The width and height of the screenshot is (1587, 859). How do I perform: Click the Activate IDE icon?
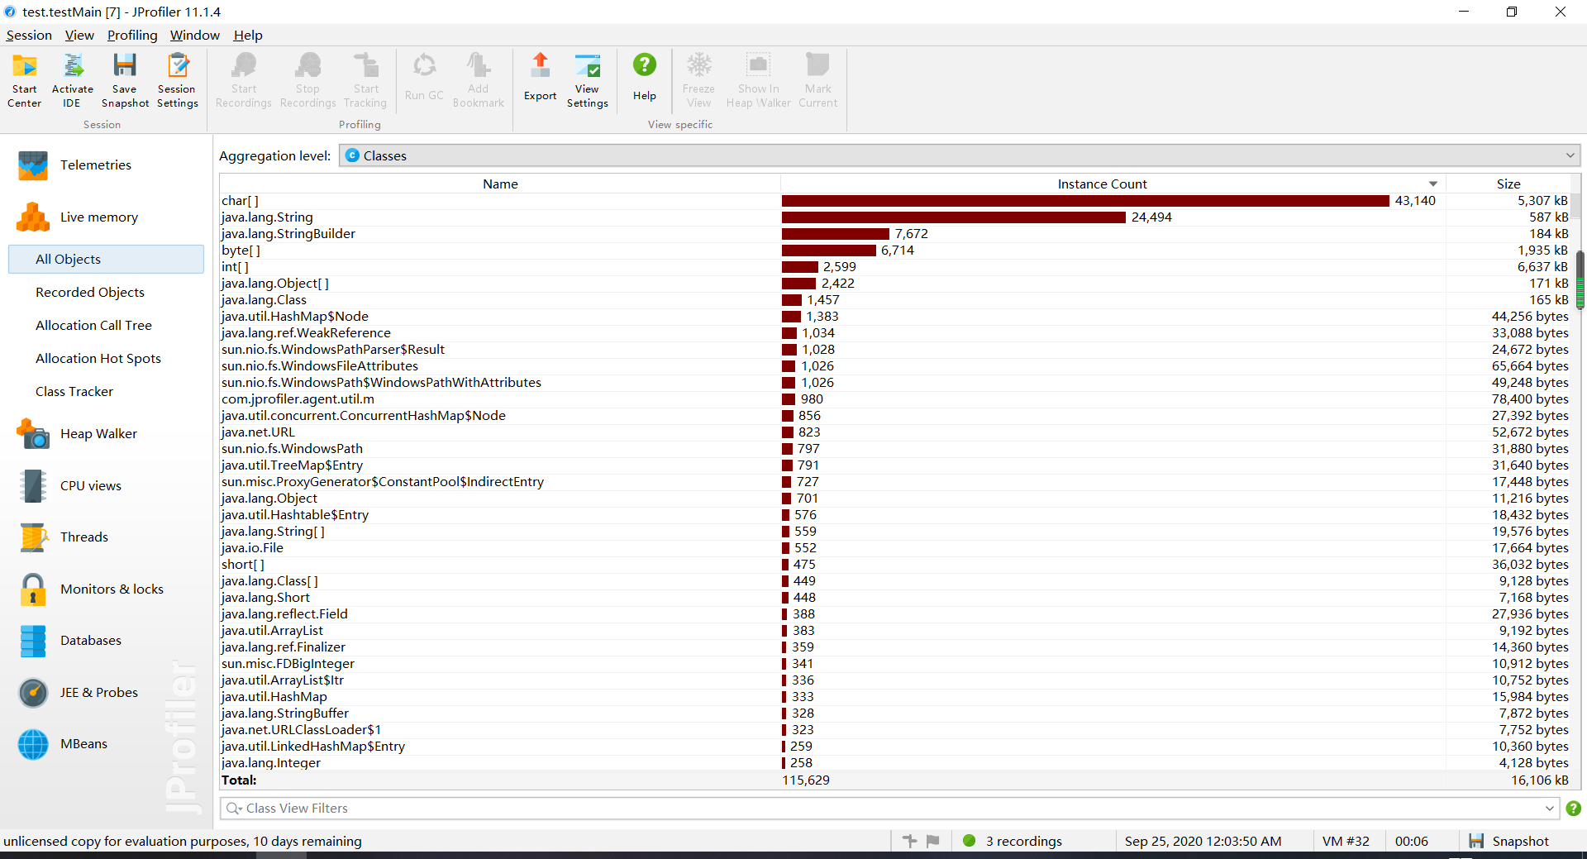(73, 80)
